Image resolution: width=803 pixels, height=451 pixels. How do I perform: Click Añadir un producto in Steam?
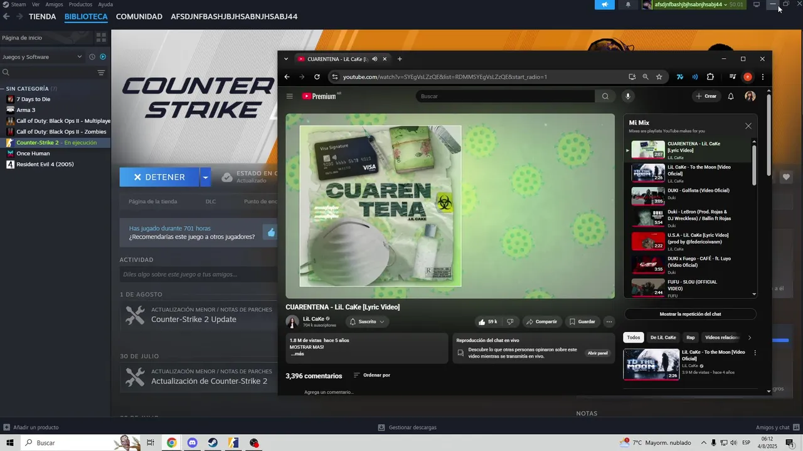tap(31, 427)
